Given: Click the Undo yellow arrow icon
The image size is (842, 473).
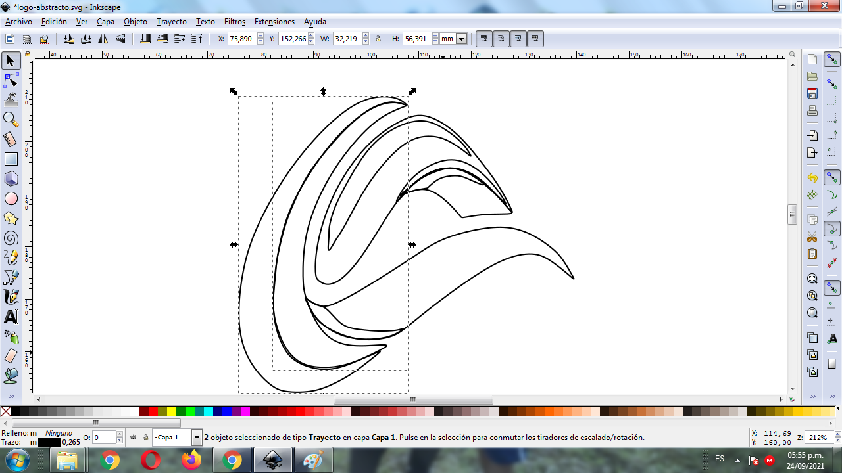Looking at the screenshot, I should coord(812,178).
